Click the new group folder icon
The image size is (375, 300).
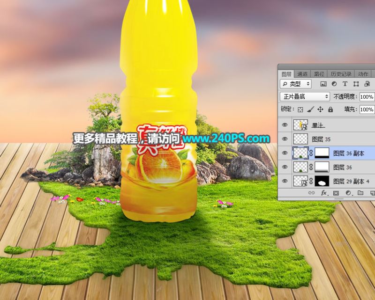tap(360, 193)
